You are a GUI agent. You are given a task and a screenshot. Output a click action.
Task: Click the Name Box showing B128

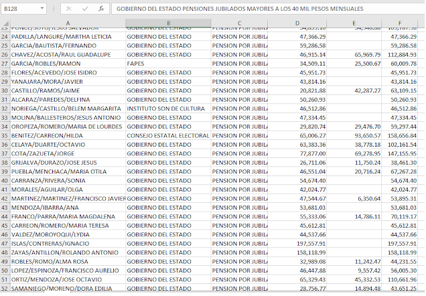coord(20,9)
